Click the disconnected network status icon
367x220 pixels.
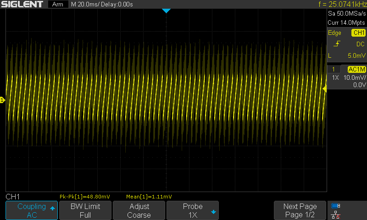pyautogui.click(x=335, y=214)
